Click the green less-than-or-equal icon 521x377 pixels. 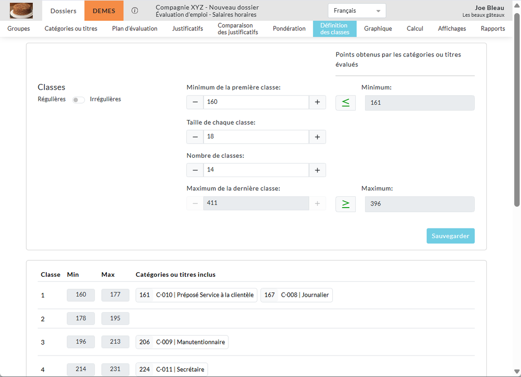(x=345, y=103)
